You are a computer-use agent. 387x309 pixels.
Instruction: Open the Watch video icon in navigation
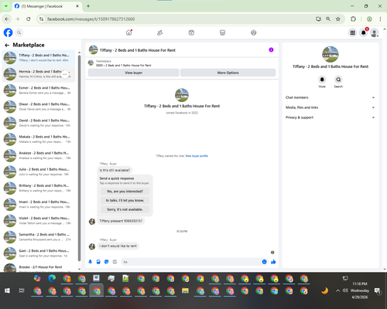[191, 32]
